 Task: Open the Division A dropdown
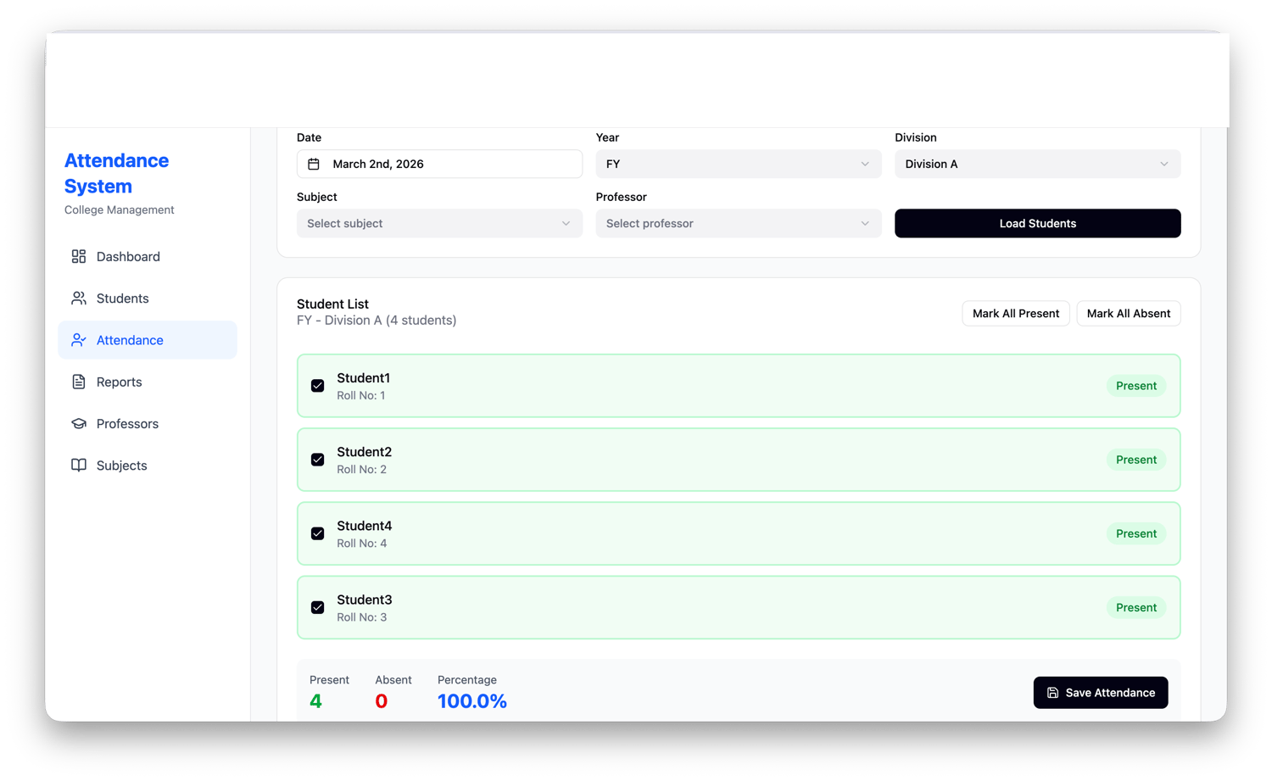click(x=1038, y=164)
